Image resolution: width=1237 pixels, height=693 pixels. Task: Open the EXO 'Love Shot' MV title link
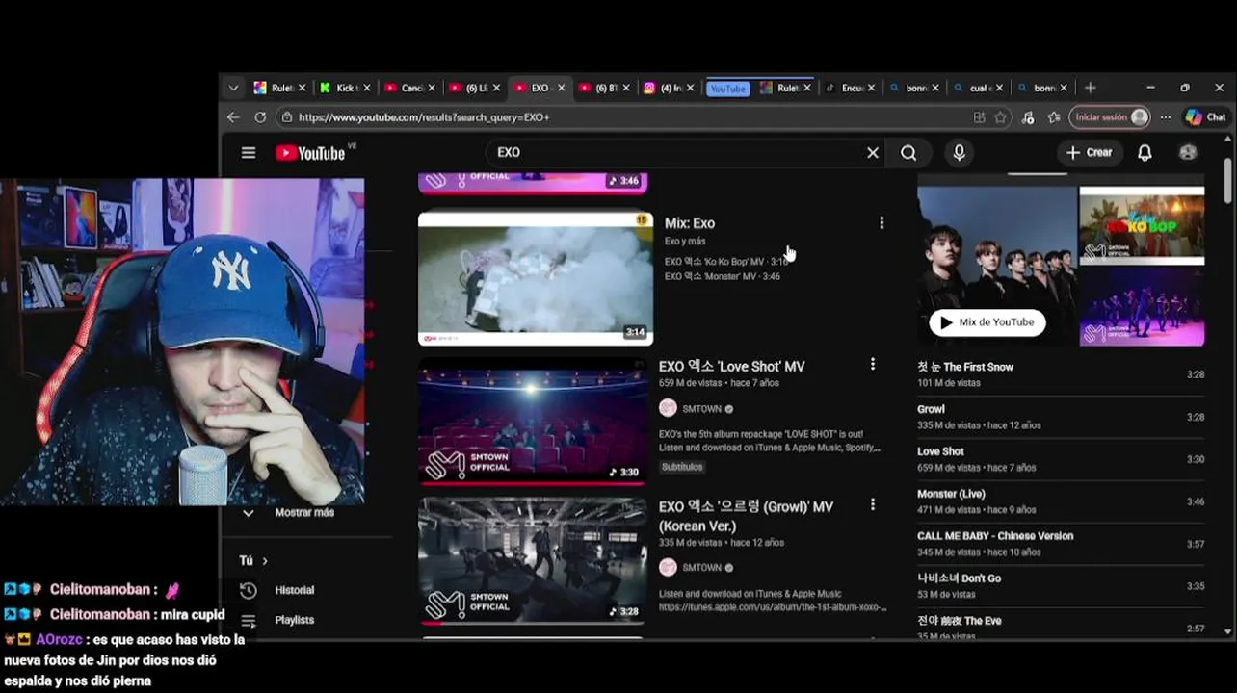pos(732,366)
